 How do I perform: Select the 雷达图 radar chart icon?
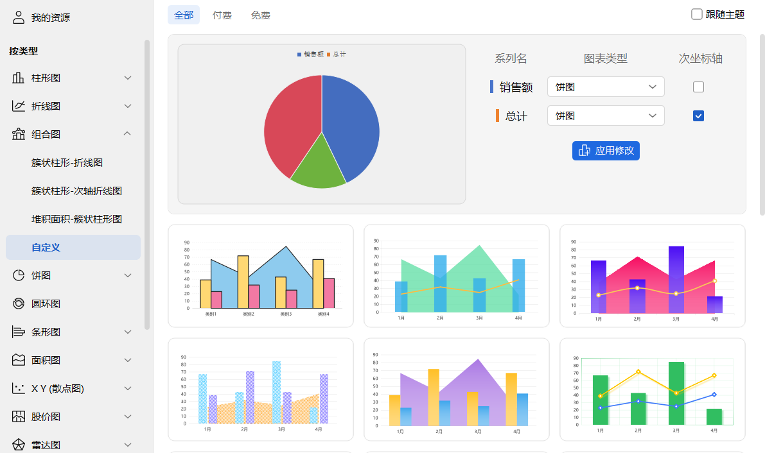pos(17,444)
